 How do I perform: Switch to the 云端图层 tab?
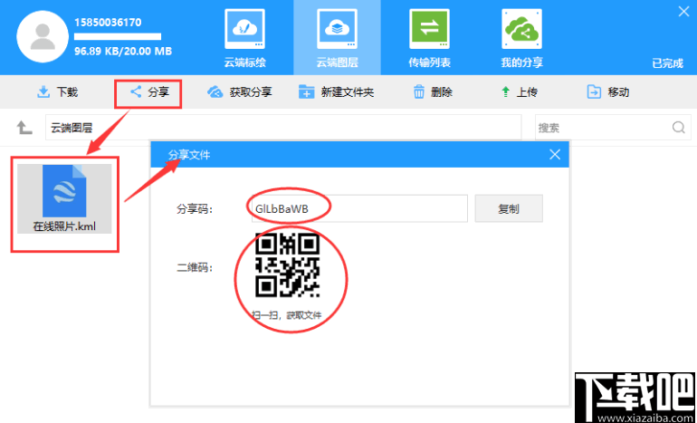click(337, 39)
